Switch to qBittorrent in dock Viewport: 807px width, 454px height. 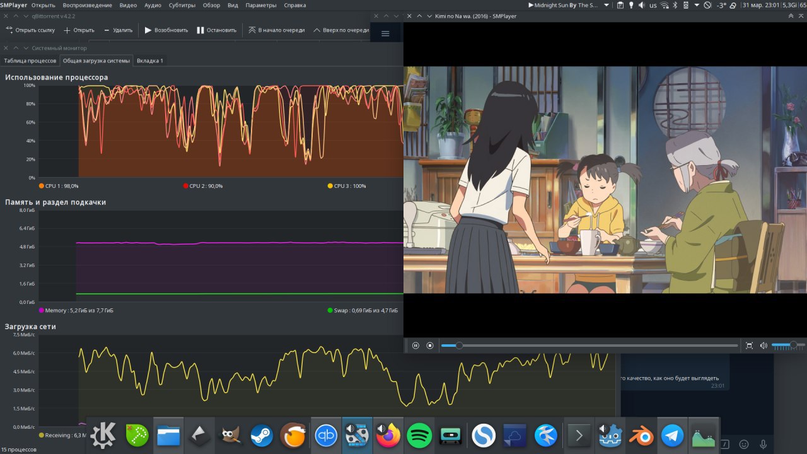(326, 435)
